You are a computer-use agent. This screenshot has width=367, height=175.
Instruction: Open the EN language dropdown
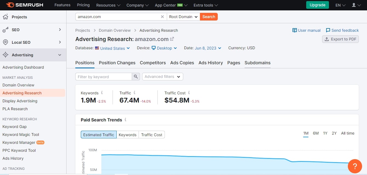[340, 5]
